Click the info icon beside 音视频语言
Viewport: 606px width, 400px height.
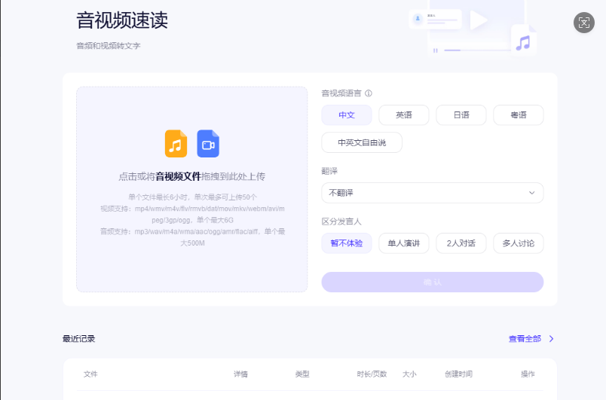click(369, 93)
